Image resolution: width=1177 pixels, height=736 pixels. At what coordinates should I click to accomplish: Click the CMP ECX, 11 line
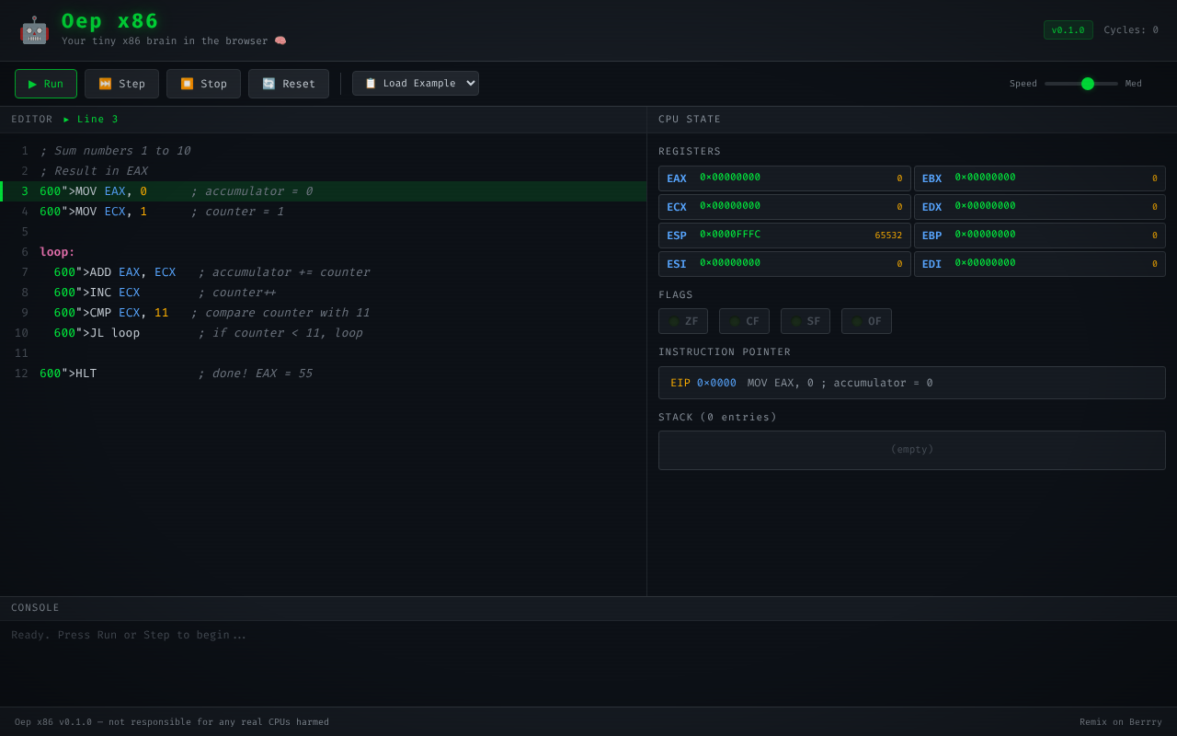tap(323, 313)
